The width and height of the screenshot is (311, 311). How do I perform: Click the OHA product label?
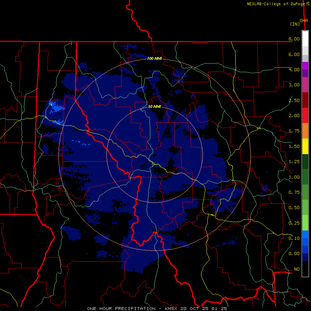[304, 21]
